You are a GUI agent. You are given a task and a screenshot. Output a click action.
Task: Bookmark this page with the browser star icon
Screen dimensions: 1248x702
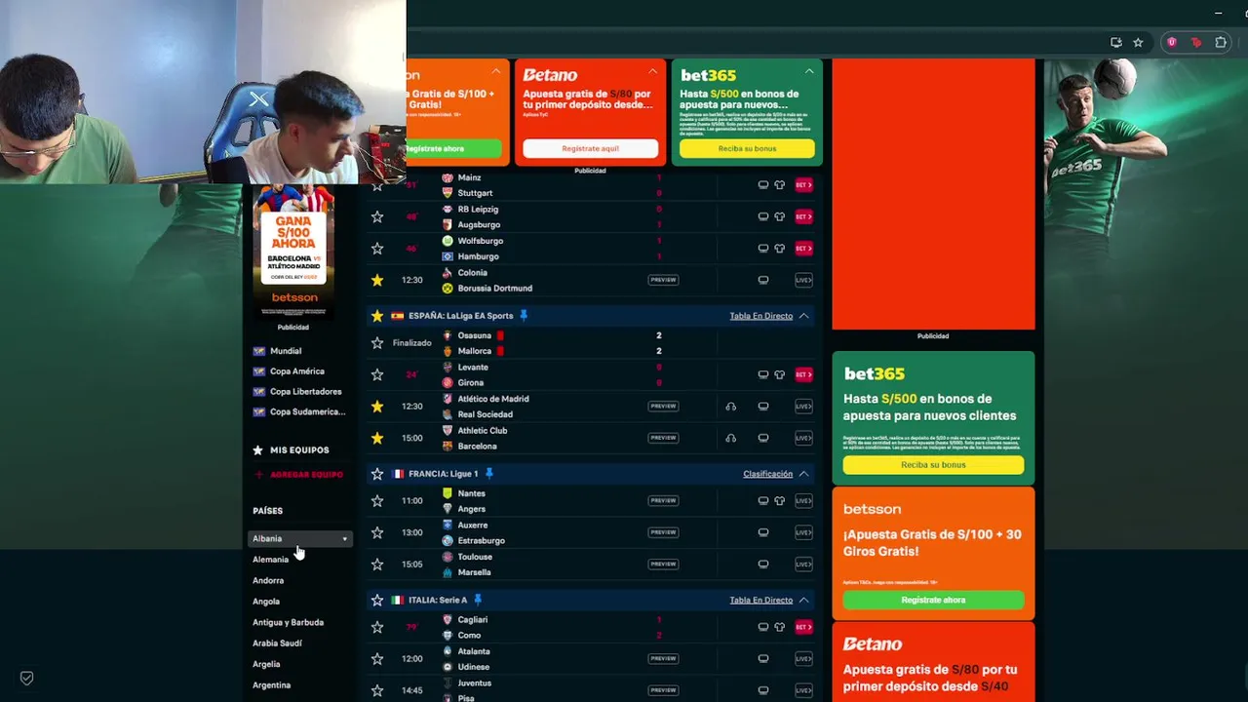(x=1138, y=43)
